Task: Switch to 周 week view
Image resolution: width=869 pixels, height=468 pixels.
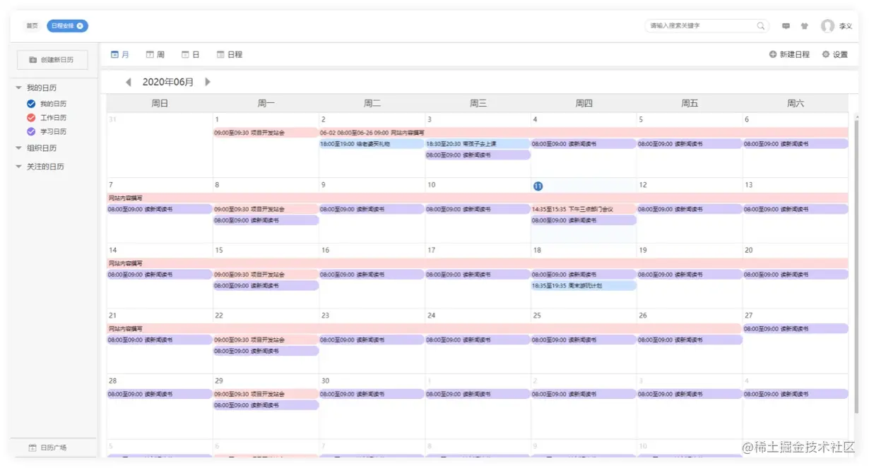Action: (155, 54)
